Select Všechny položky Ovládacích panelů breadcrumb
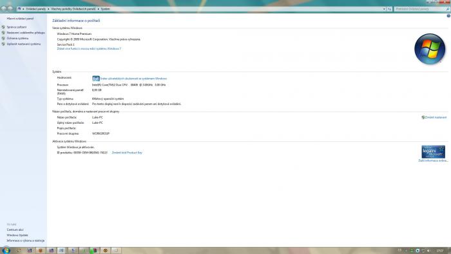Screen dimensions: 451x254 point(73,9)
